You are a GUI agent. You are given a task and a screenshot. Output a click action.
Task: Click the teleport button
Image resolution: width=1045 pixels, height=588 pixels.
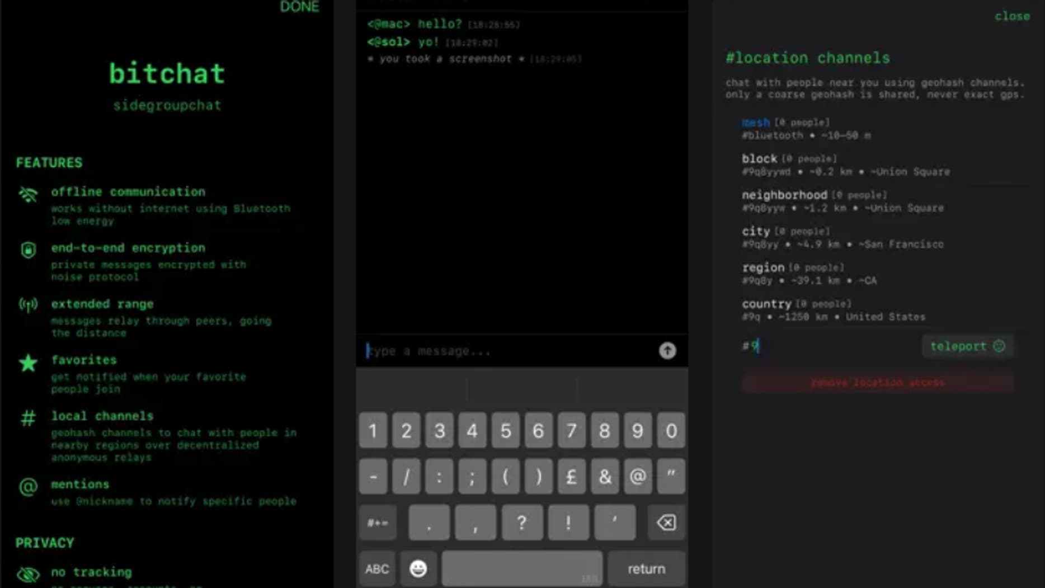pos(967,346)
